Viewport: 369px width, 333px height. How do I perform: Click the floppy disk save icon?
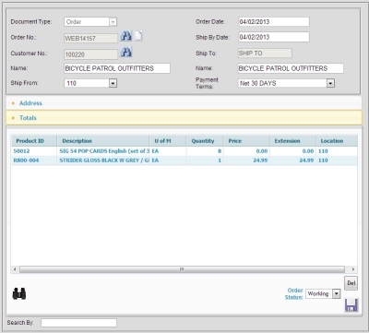(x=351, y=305)
